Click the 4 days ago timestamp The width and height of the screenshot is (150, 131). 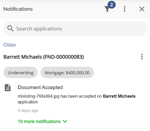click(28, 110)
